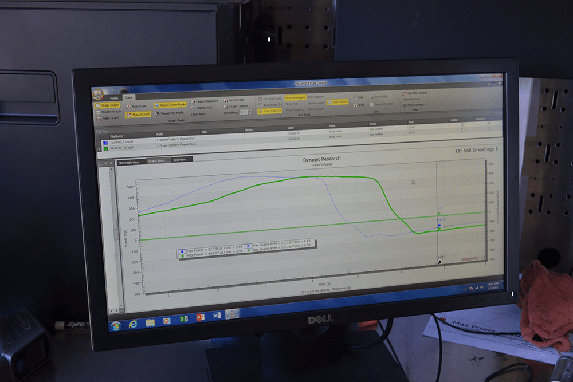573x382 pixels.
Task: Open PowerPoint from the taskbar
Action: coord(200,317)
